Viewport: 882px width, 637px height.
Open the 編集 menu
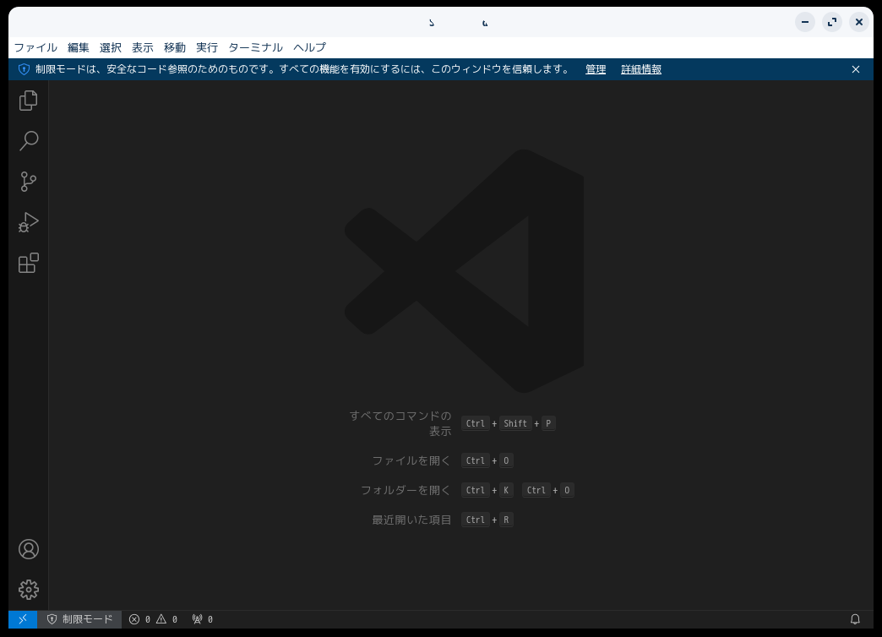click(79, 47)
